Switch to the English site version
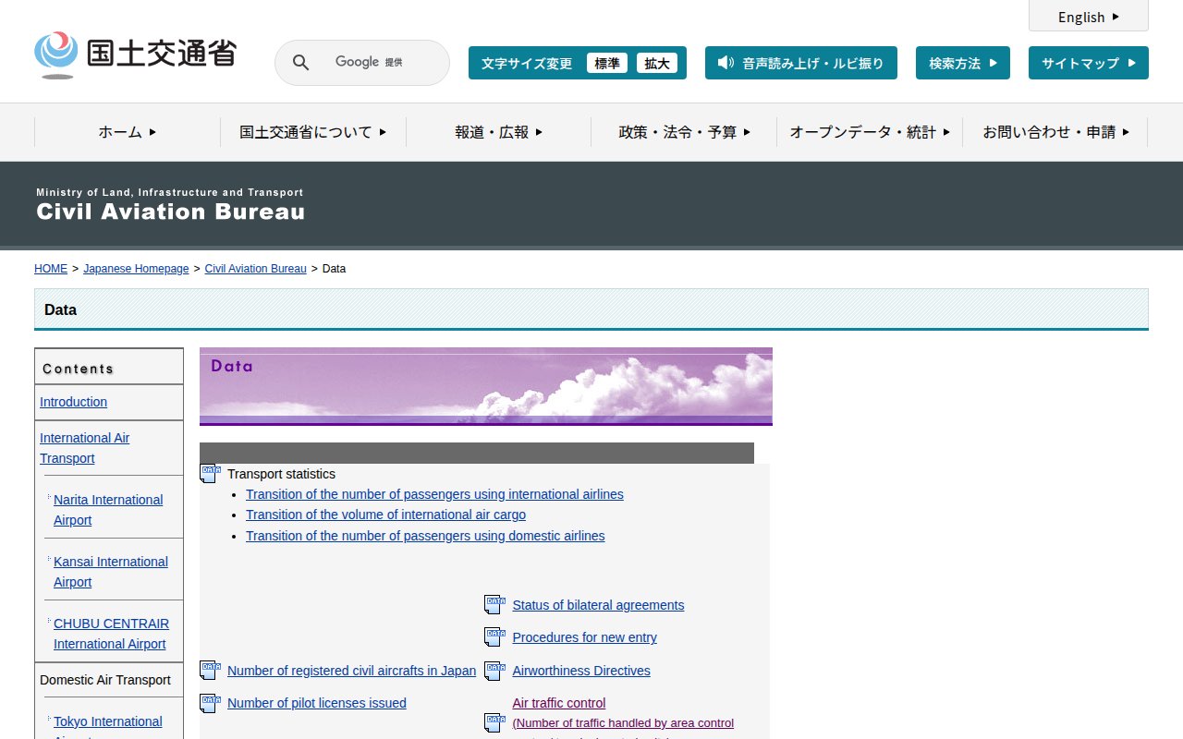The image size is (1183, 739). click(x=1088, y=17)
